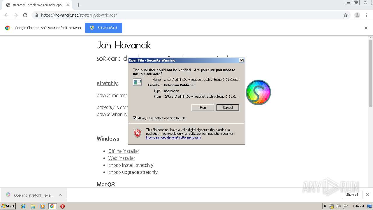Click the Show desktop icon
This screenshot has width=373, height=210.
tap(370, 206)
